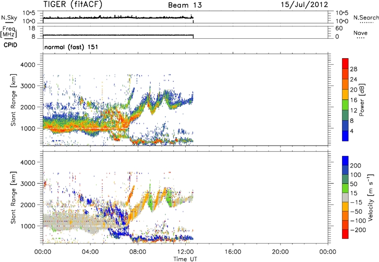Click the 20 tick on power colorbar
This screenshot has height=262, width=379.
[x=353, y=90]
